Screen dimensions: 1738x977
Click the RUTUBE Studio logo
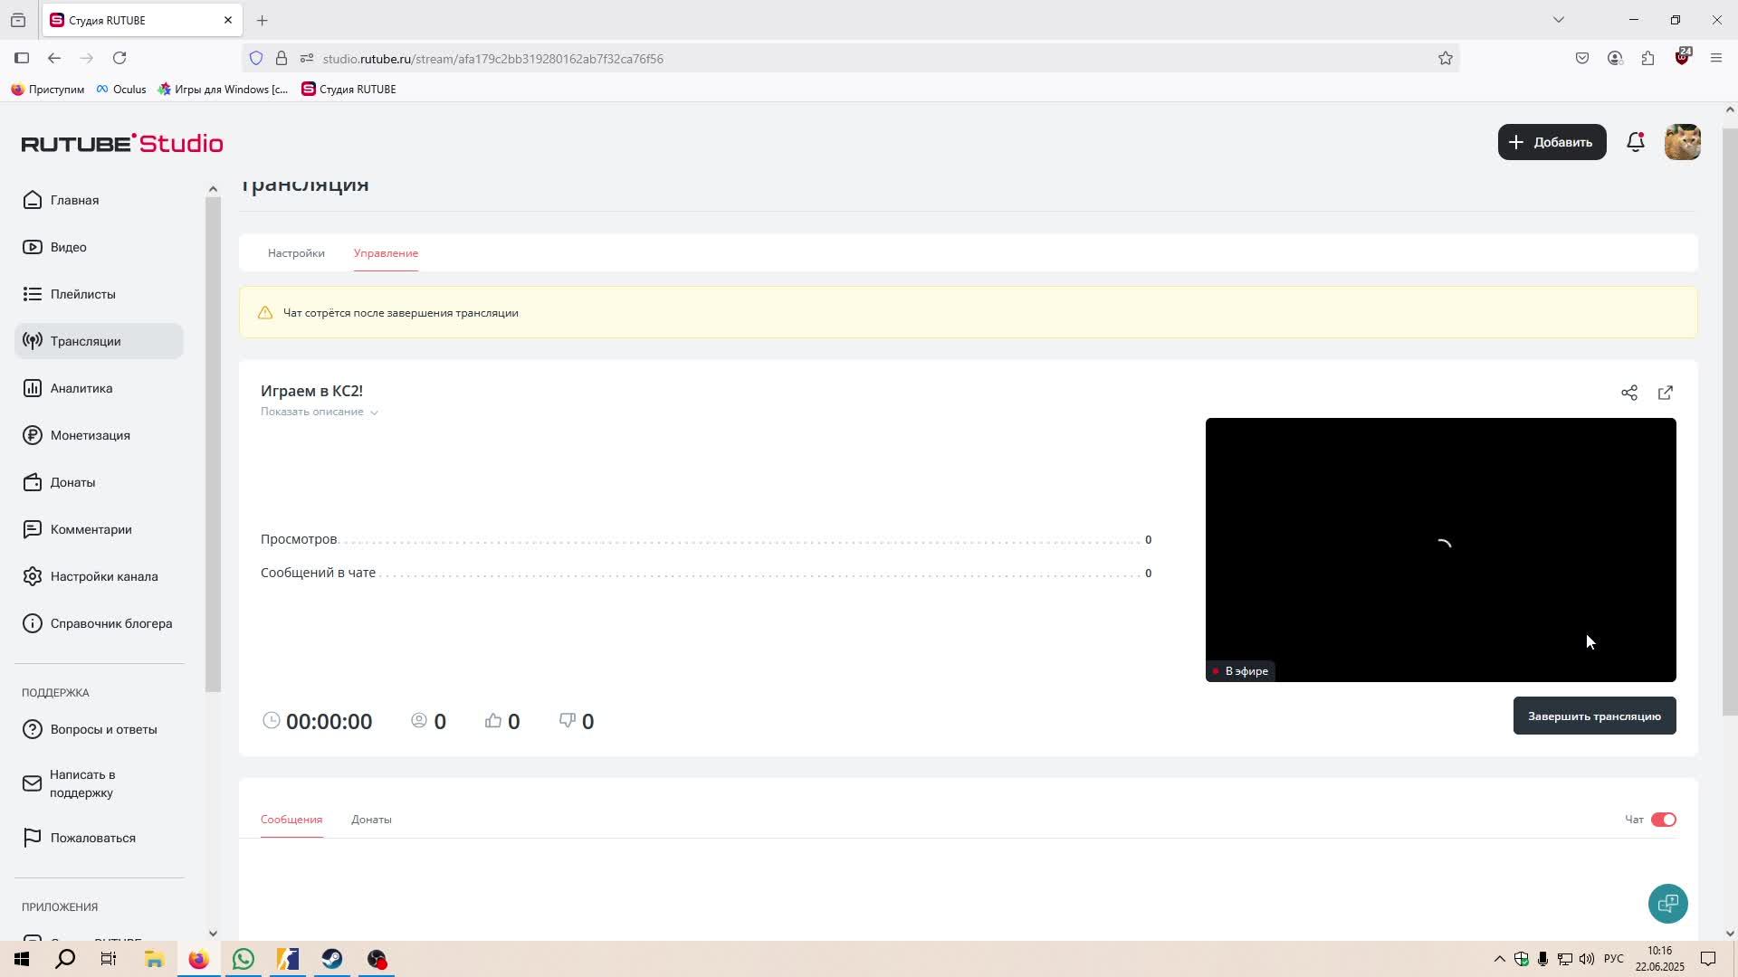[122, 143]
